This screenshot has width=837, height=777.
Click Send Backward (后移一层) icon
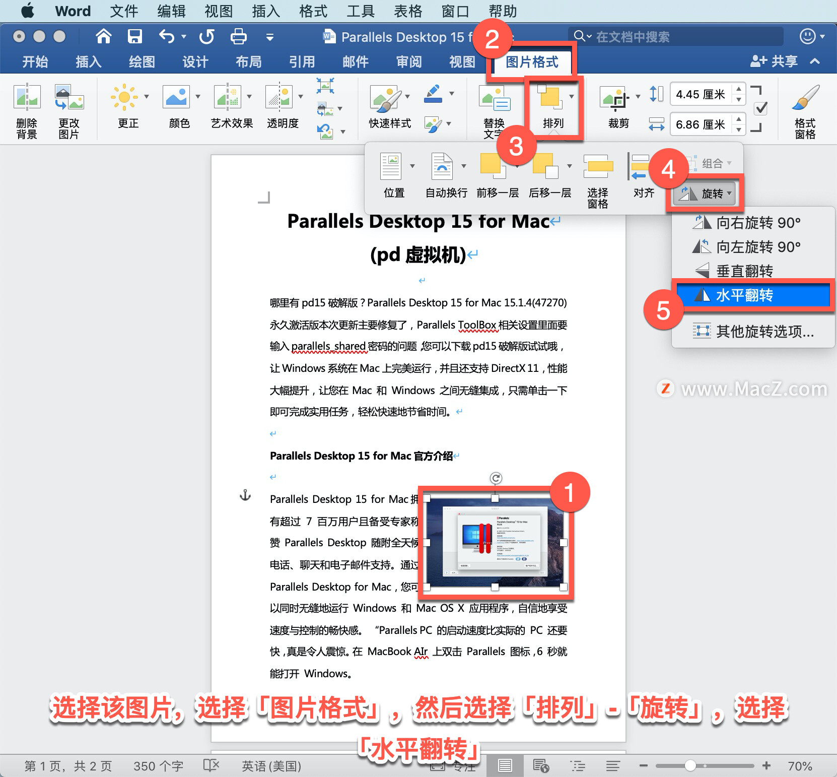pos(546,166)
